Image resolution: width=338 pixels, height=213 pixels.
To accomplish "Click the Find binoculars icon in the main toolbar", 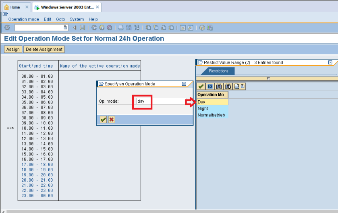I will pos(129,27).
